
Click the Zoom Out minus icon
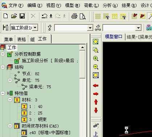pos(96,67)
